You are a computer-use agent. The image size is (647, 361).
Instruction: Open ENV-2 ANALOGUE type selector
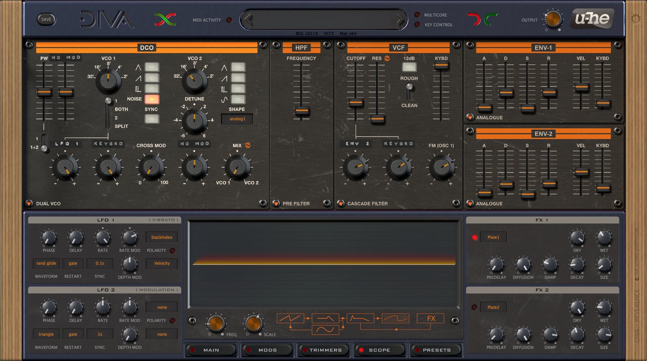pyautogui.click(x=470, y=203)
